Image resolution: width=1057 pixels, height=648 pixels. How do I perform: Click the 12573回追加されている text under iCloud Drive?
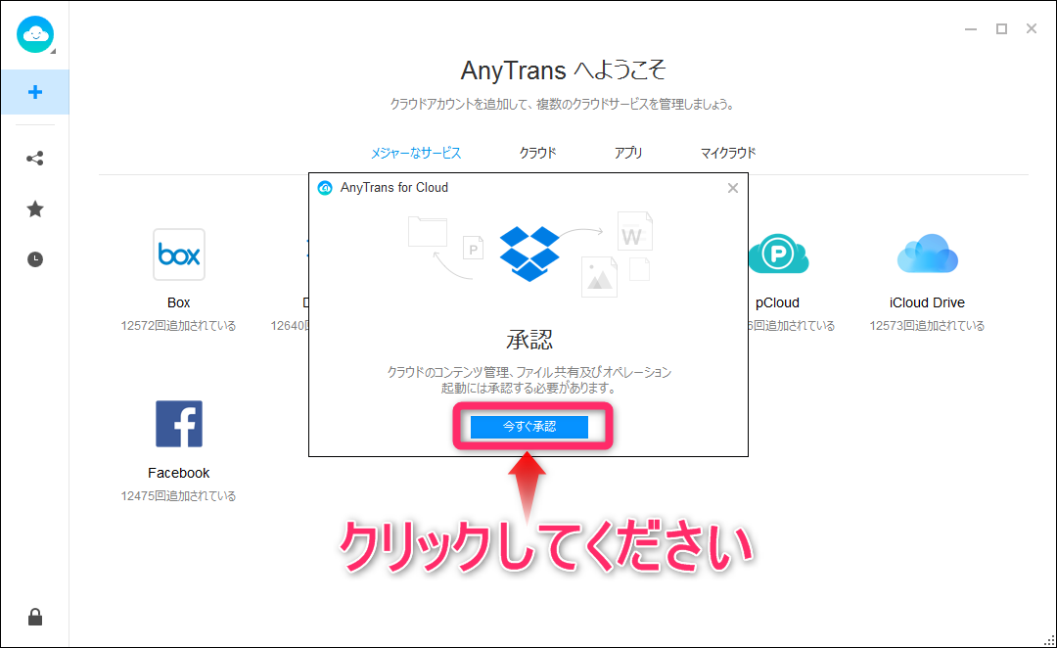927,326
